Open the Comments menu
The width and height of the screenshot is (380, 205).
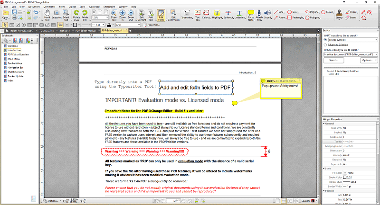[49, 7]
